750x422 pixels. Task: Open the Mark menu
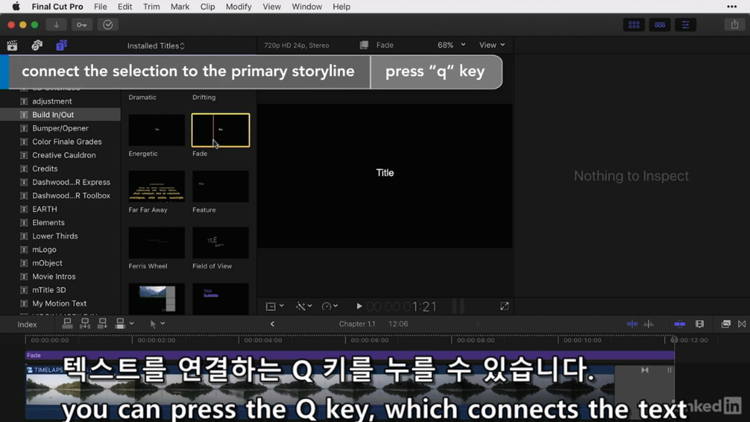click(180, 6)
